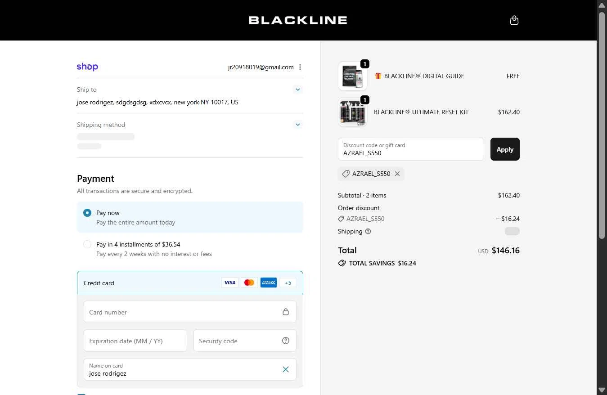Expand the Shipping method section
The image size is (607, 395).
pyautogui.click(x=297, y=125)
